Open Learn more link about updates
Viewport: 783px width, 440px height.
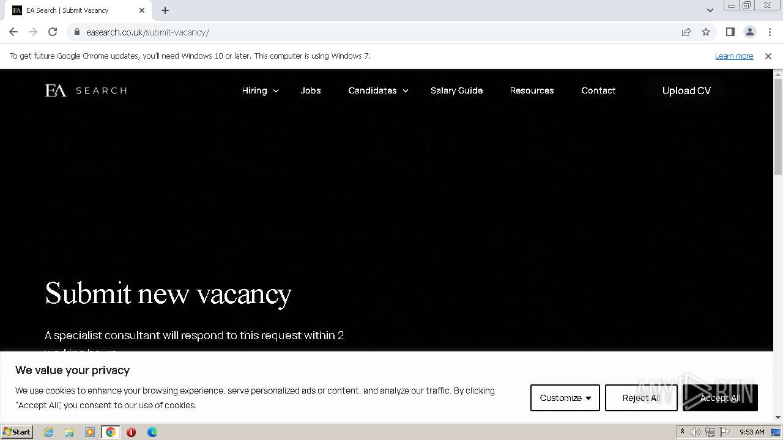(734, 56)
